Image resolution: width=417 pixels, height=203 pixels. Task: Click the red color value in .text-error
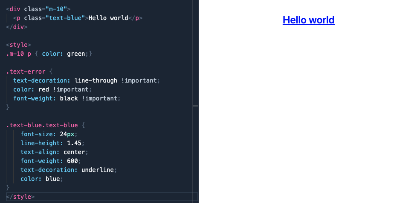(x=43, y=89)
